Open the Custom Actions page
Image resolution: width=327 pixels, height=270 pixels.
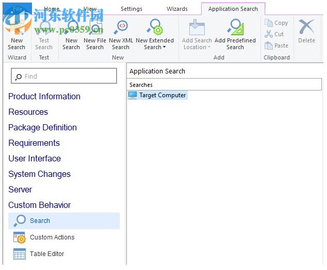tap(52, 237)
